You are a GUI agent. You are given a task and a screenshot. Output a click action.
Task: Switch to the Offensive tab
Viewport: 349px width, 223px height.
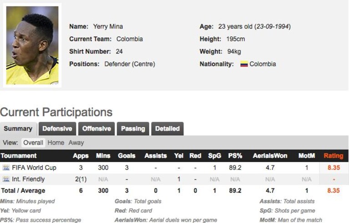click(96, 129)
